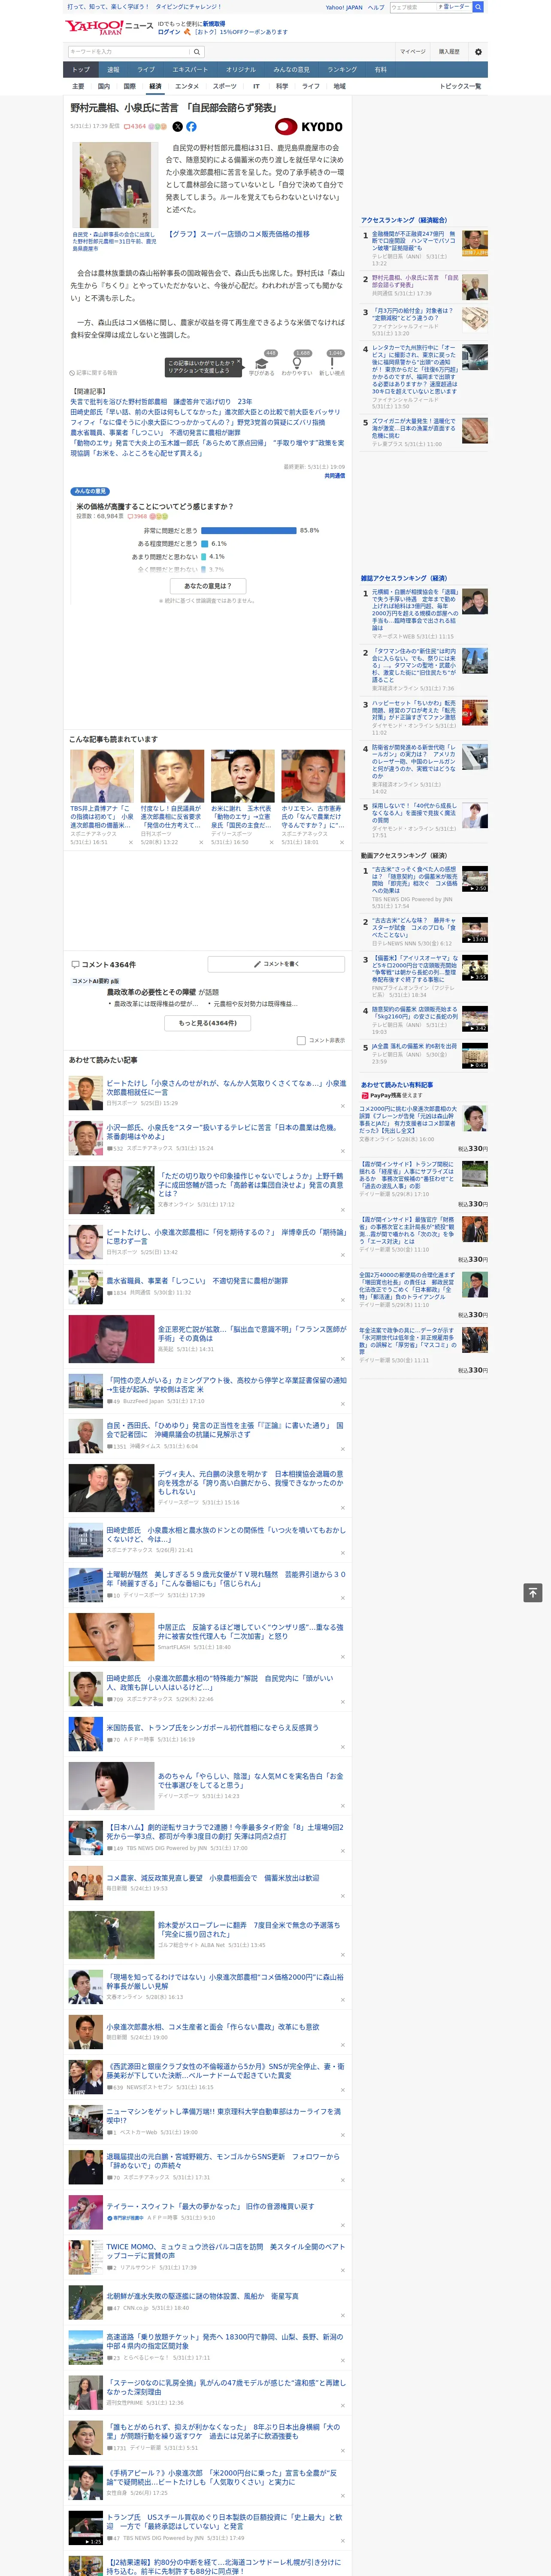
Task: Switch to ライブ in main navigation
Action: (146, 70)
